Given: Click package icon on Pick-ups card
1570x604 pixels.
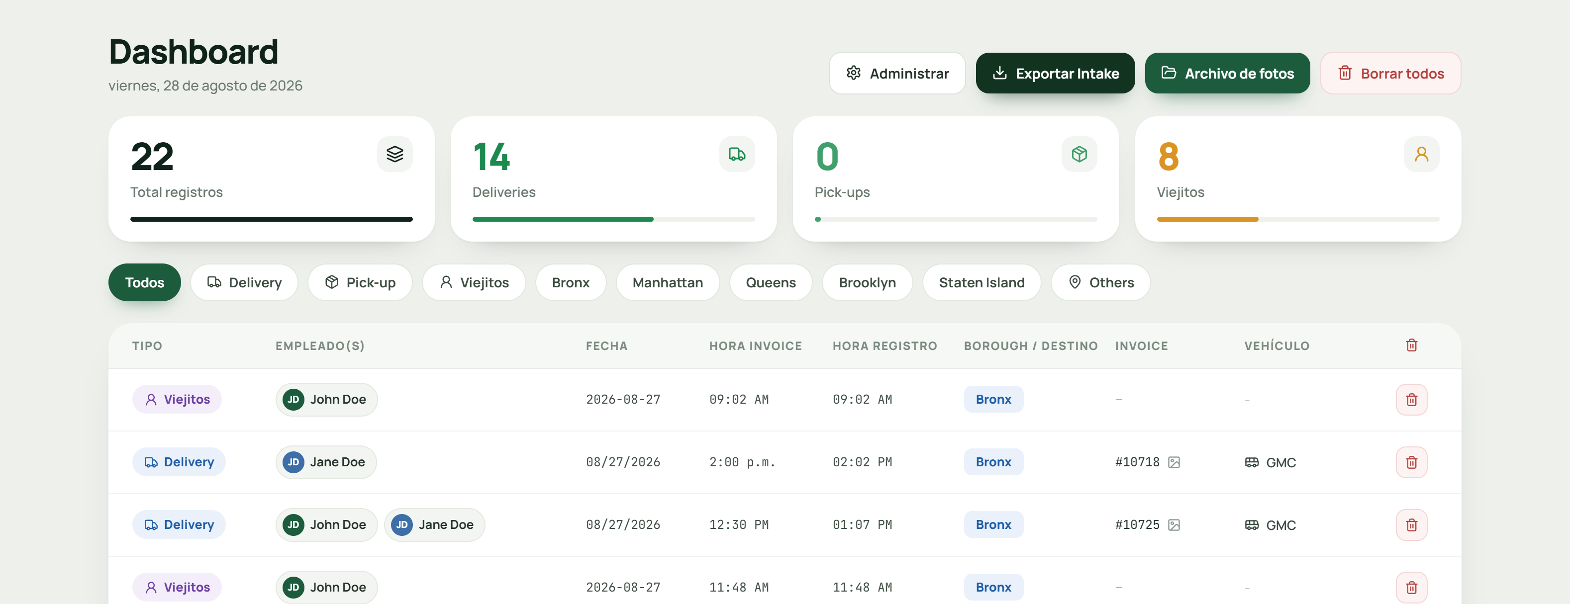Looking at the screenshot, I should [x=1079, y=154].
